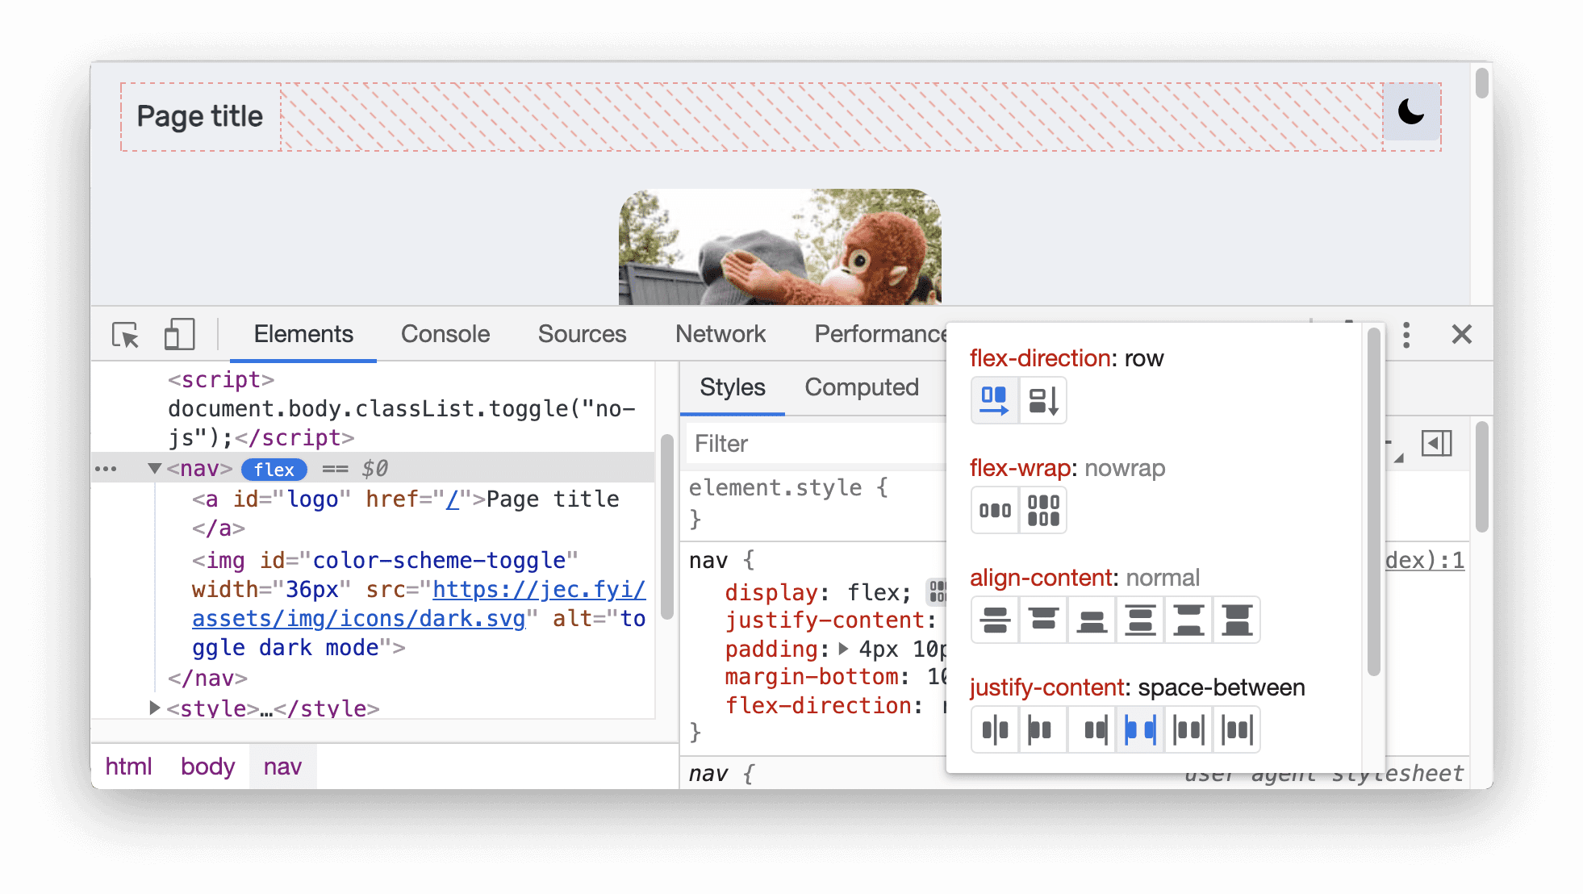
Task: Toggle dark mode icon button
Action: pyautogui.click(x=1414, y=112)
